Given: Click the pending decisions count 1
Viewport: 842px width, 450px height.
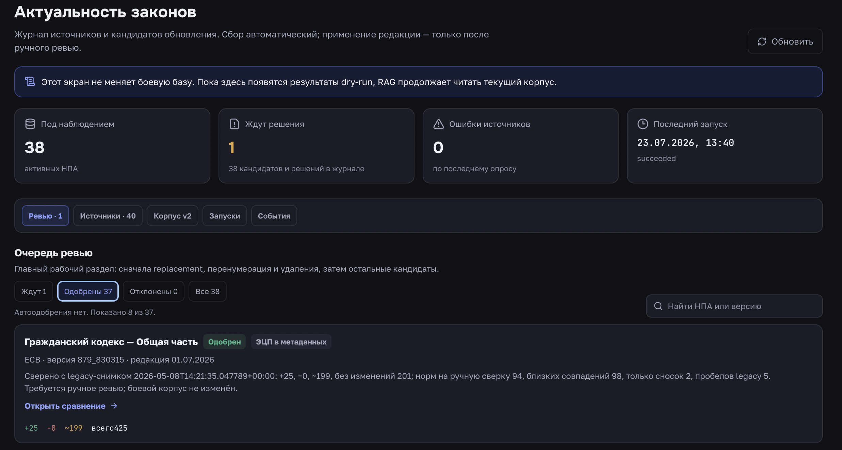Looking at the screenshot, I should coord(231,147).
